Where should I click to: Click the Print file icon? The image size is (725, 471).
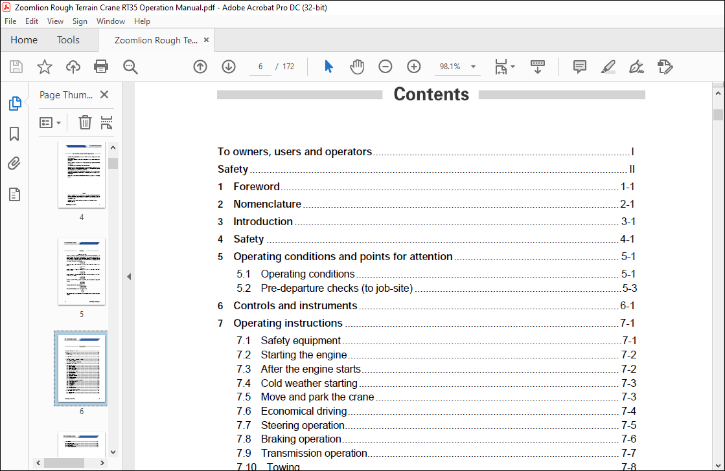[x=101, y=67]
